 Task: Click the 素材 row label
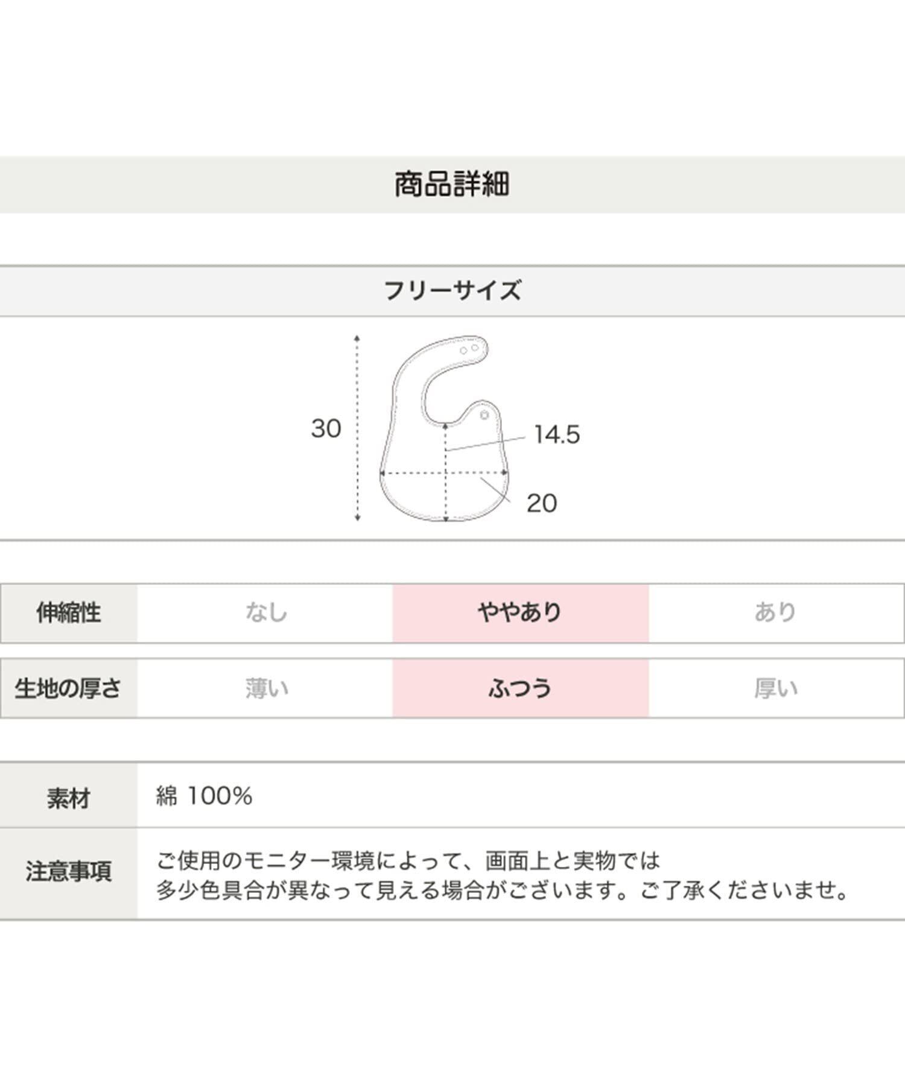69,798
